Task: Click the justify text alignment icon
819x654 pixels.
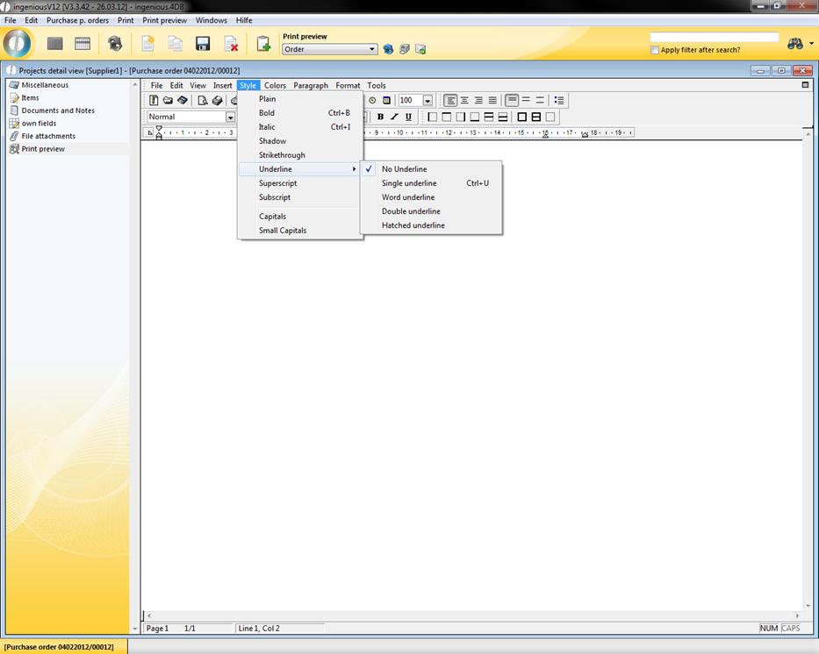Action: pyautogui.click(x=492, y=101)
